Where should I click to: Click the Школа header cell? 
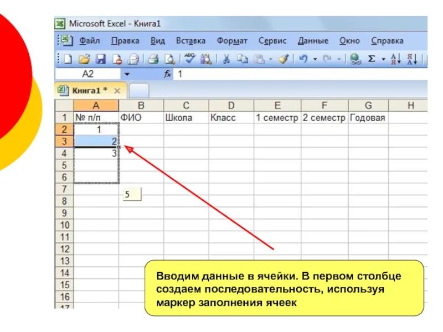point(186,117)
